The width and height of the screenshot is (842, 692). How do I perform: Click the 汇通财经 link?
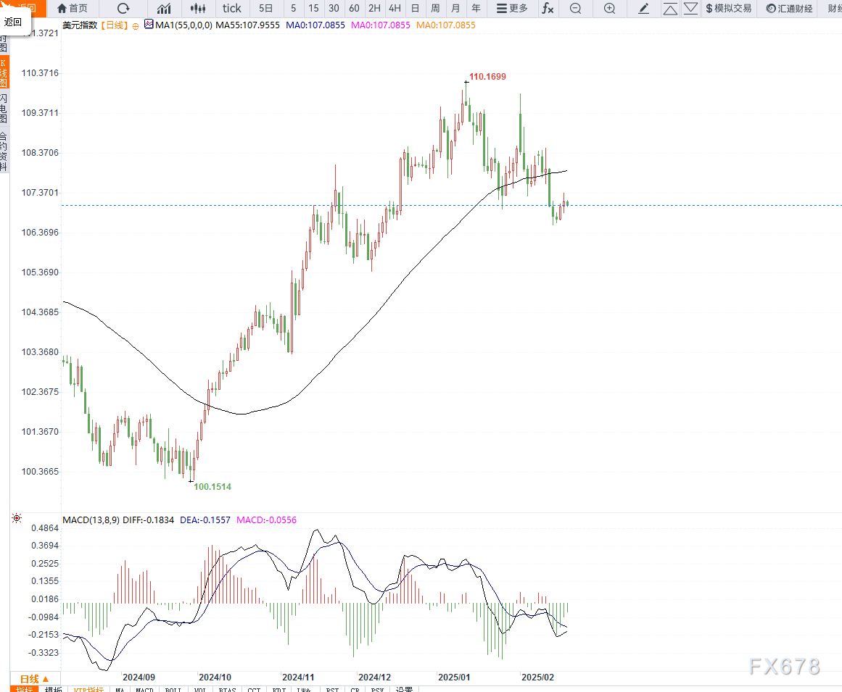pyautogui.click(x=789, y=9)
